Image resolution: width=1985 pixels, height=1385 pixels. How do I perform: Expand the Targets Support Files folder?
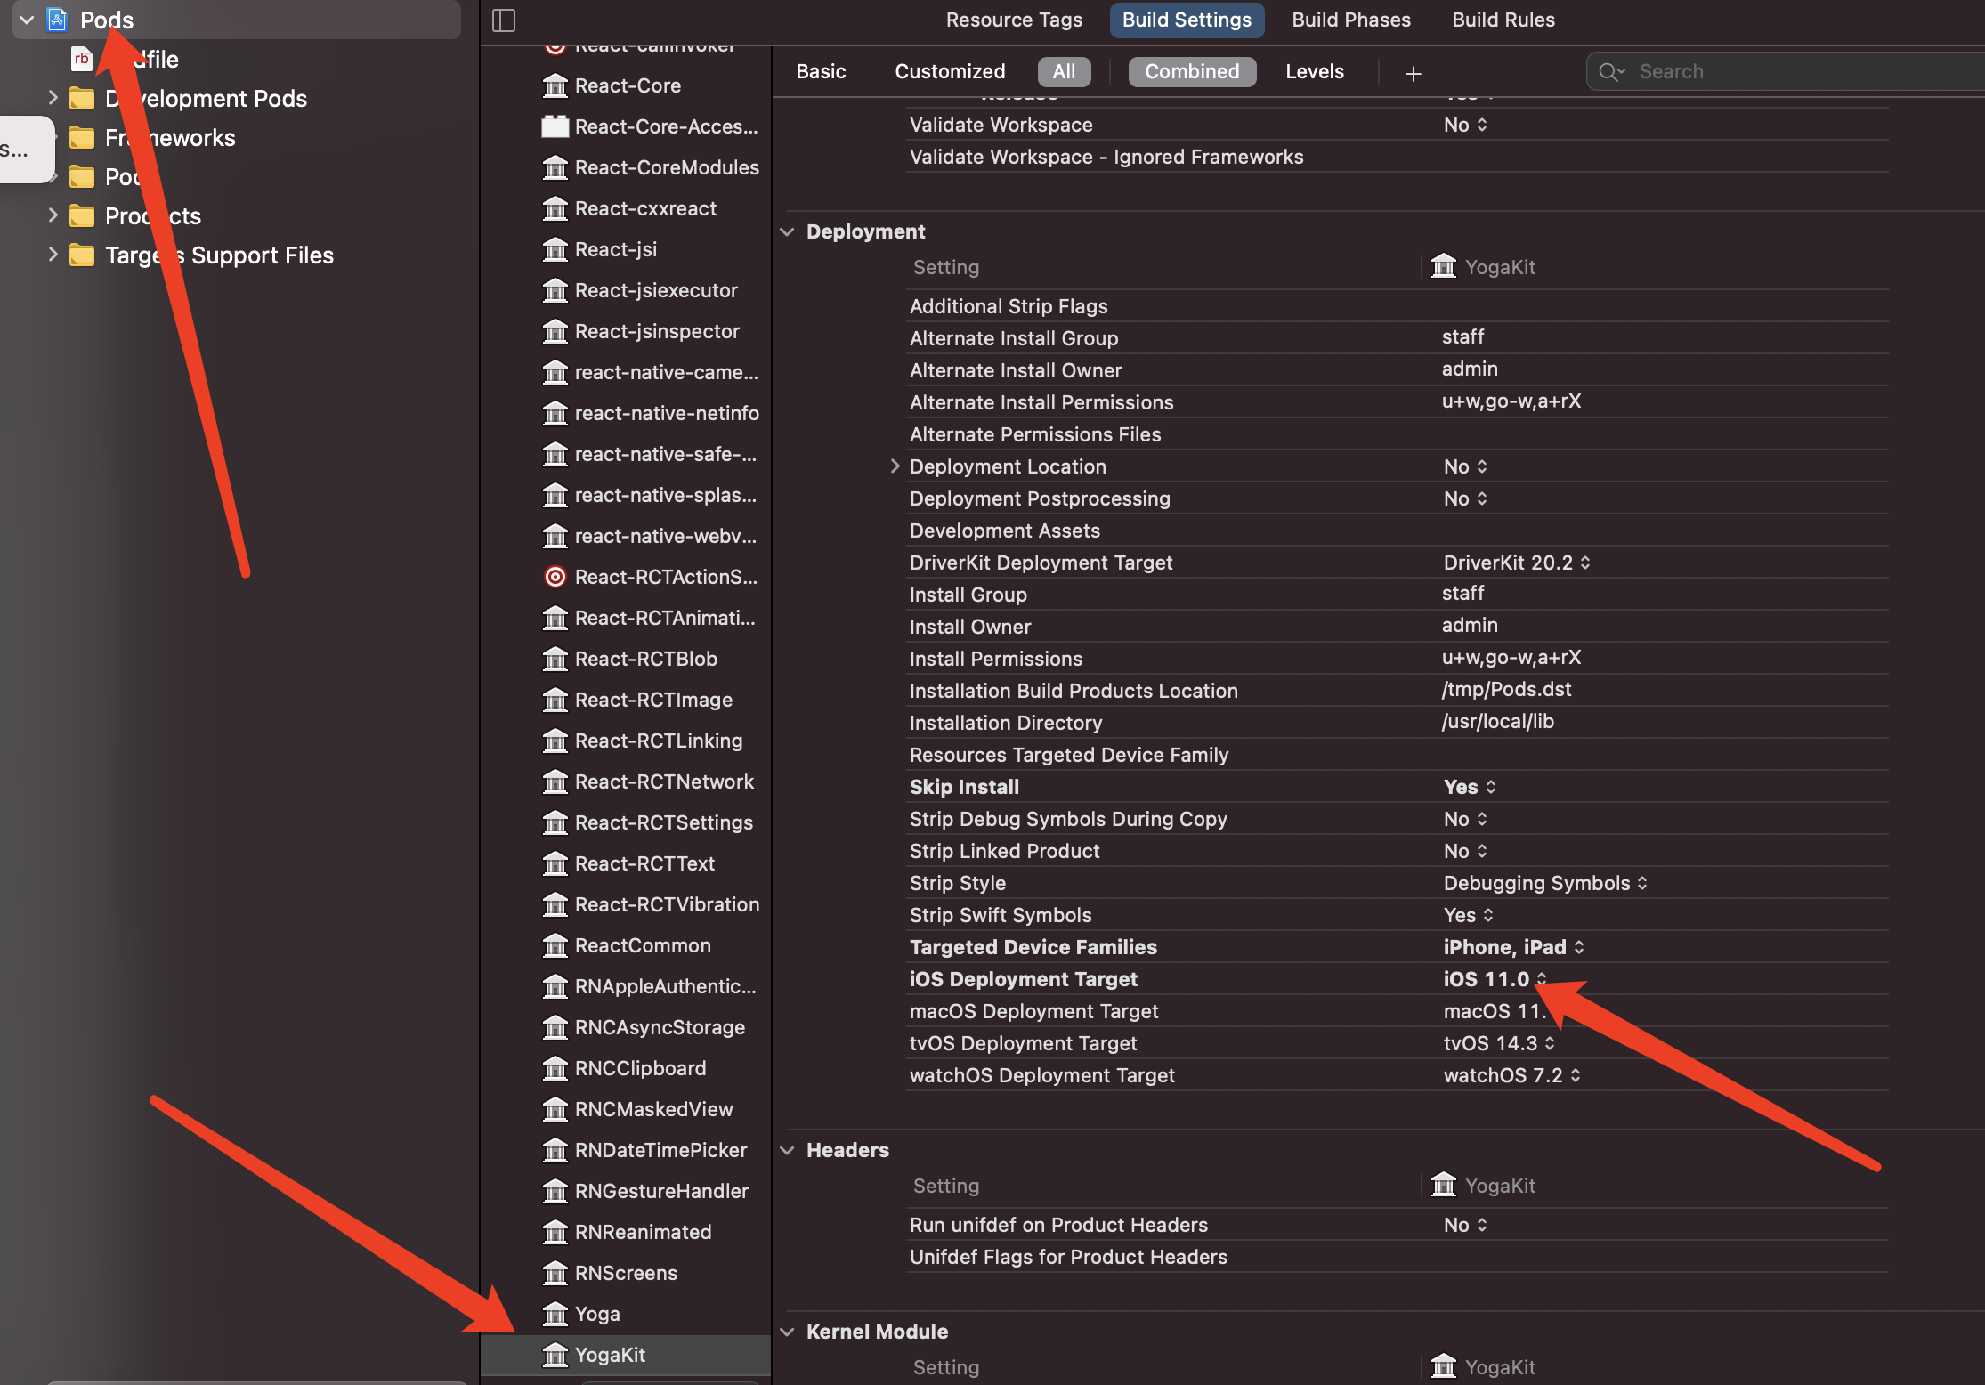pyautogui.click(x=52, y=254)
